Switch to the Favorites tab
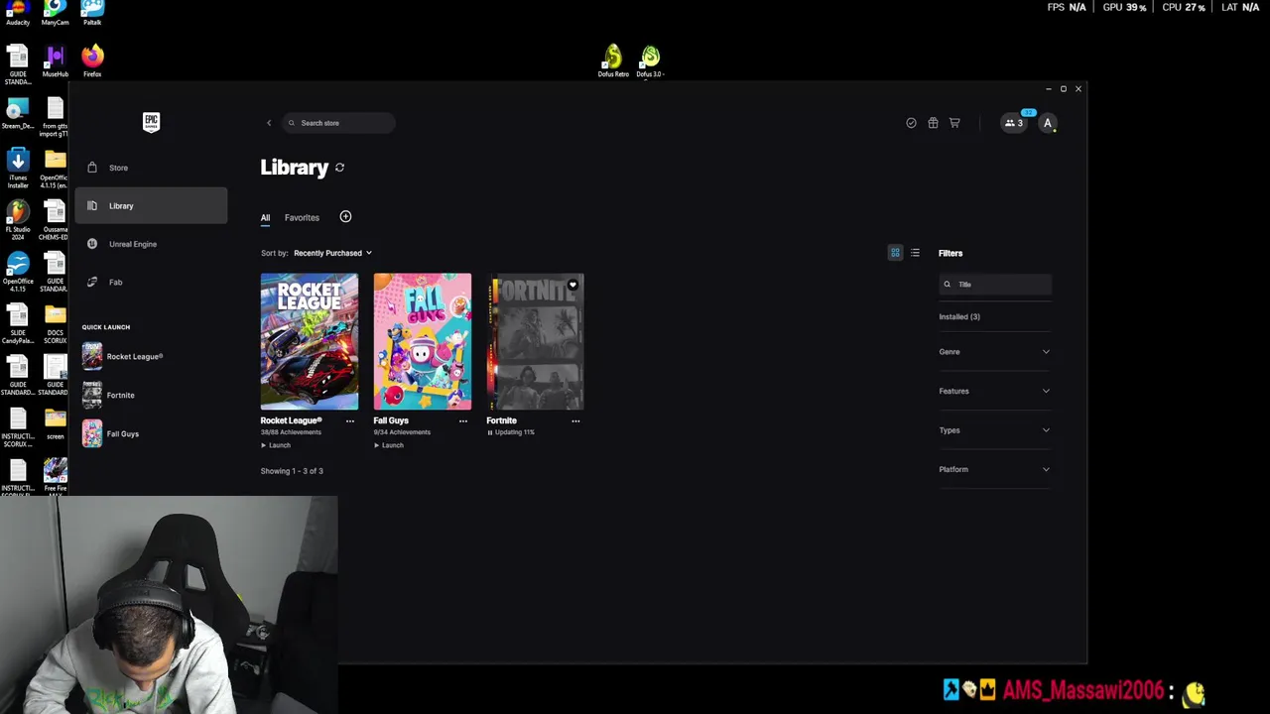The height and width of the screenshot is (714, 1270). tap(302, 217)
